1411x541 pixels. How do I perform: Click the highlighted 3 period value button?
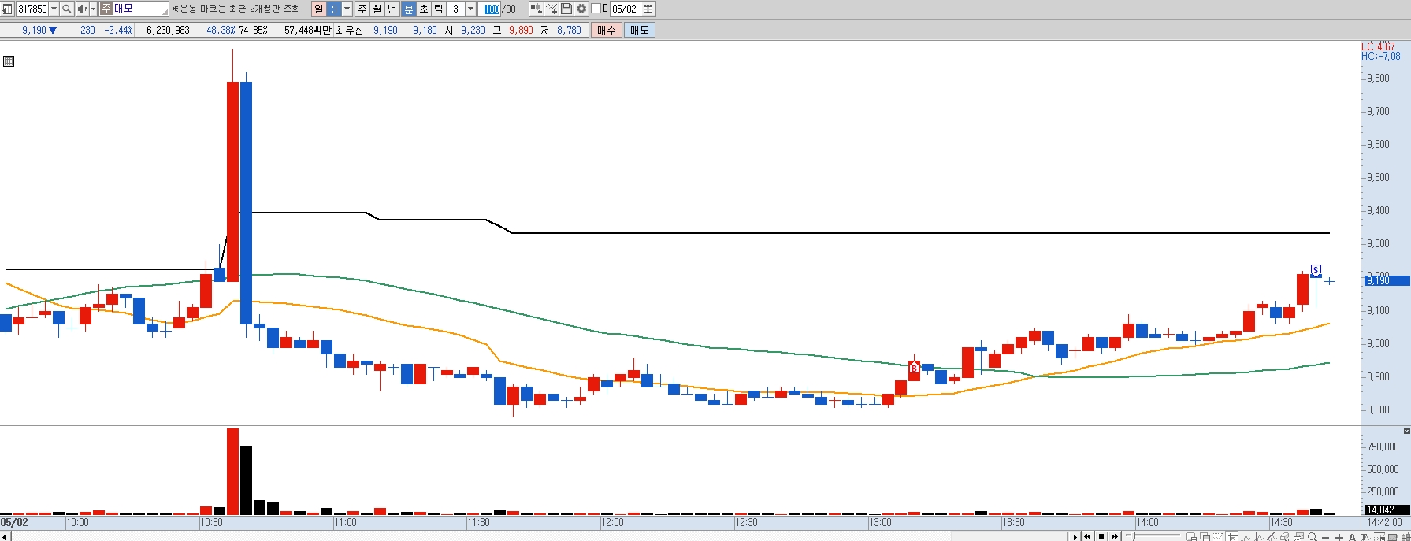point(333,9)
